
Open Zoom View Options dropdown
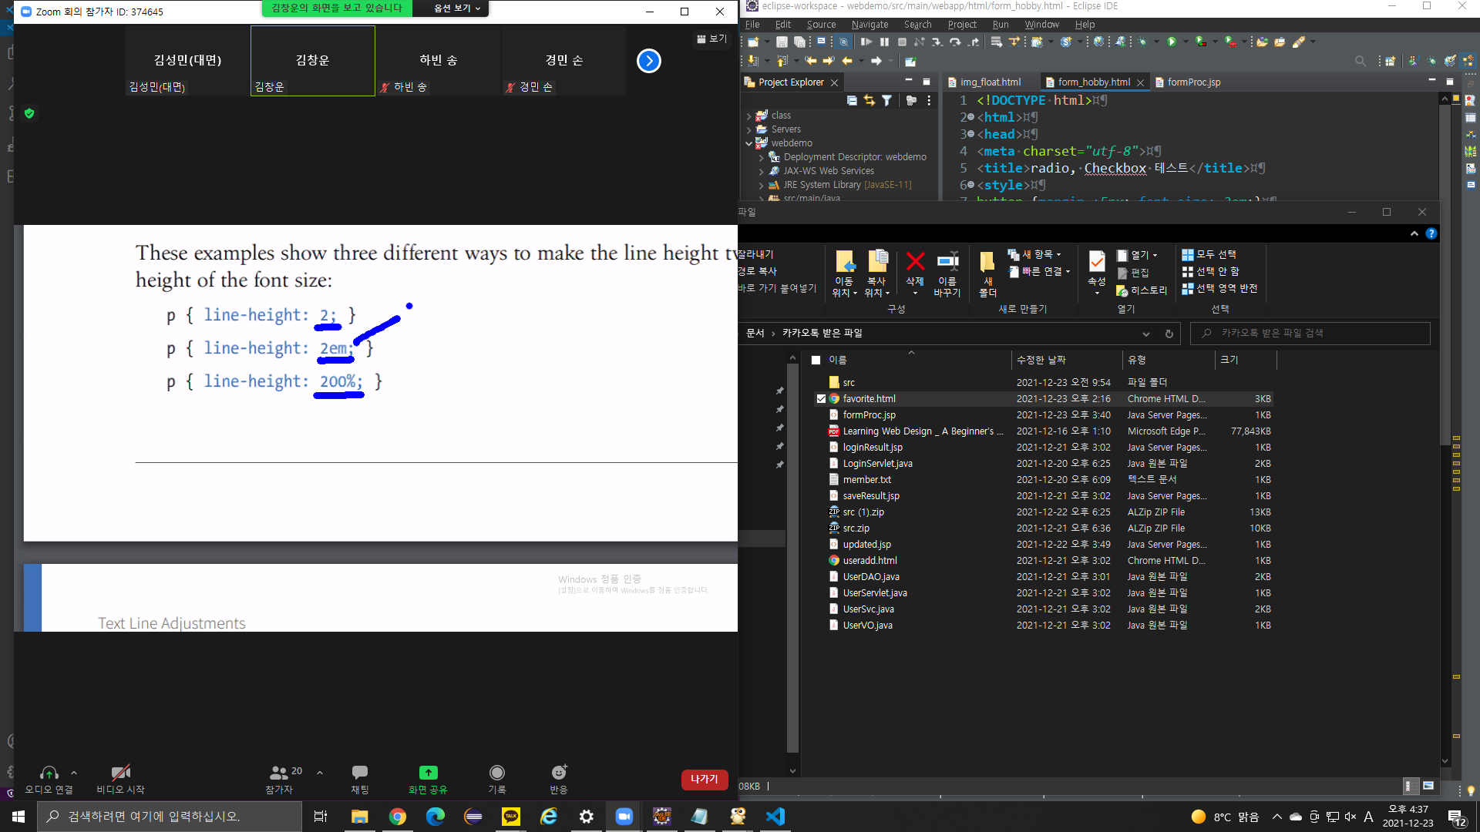pos(456,8)
